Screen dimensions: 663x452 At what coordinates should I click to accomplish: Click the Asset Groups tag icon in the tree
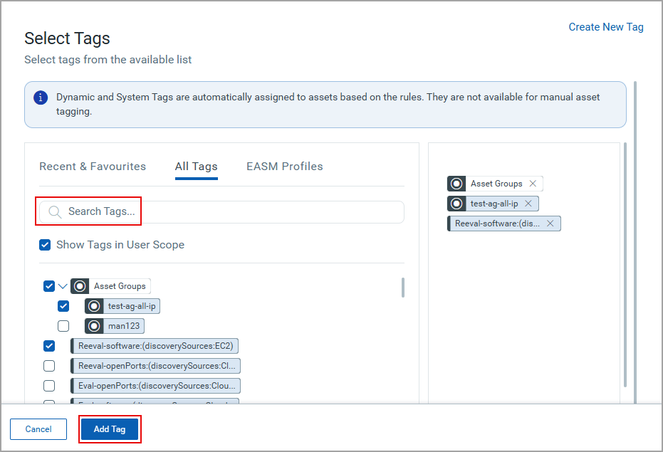pyautogui.click(x=80, y=285)
